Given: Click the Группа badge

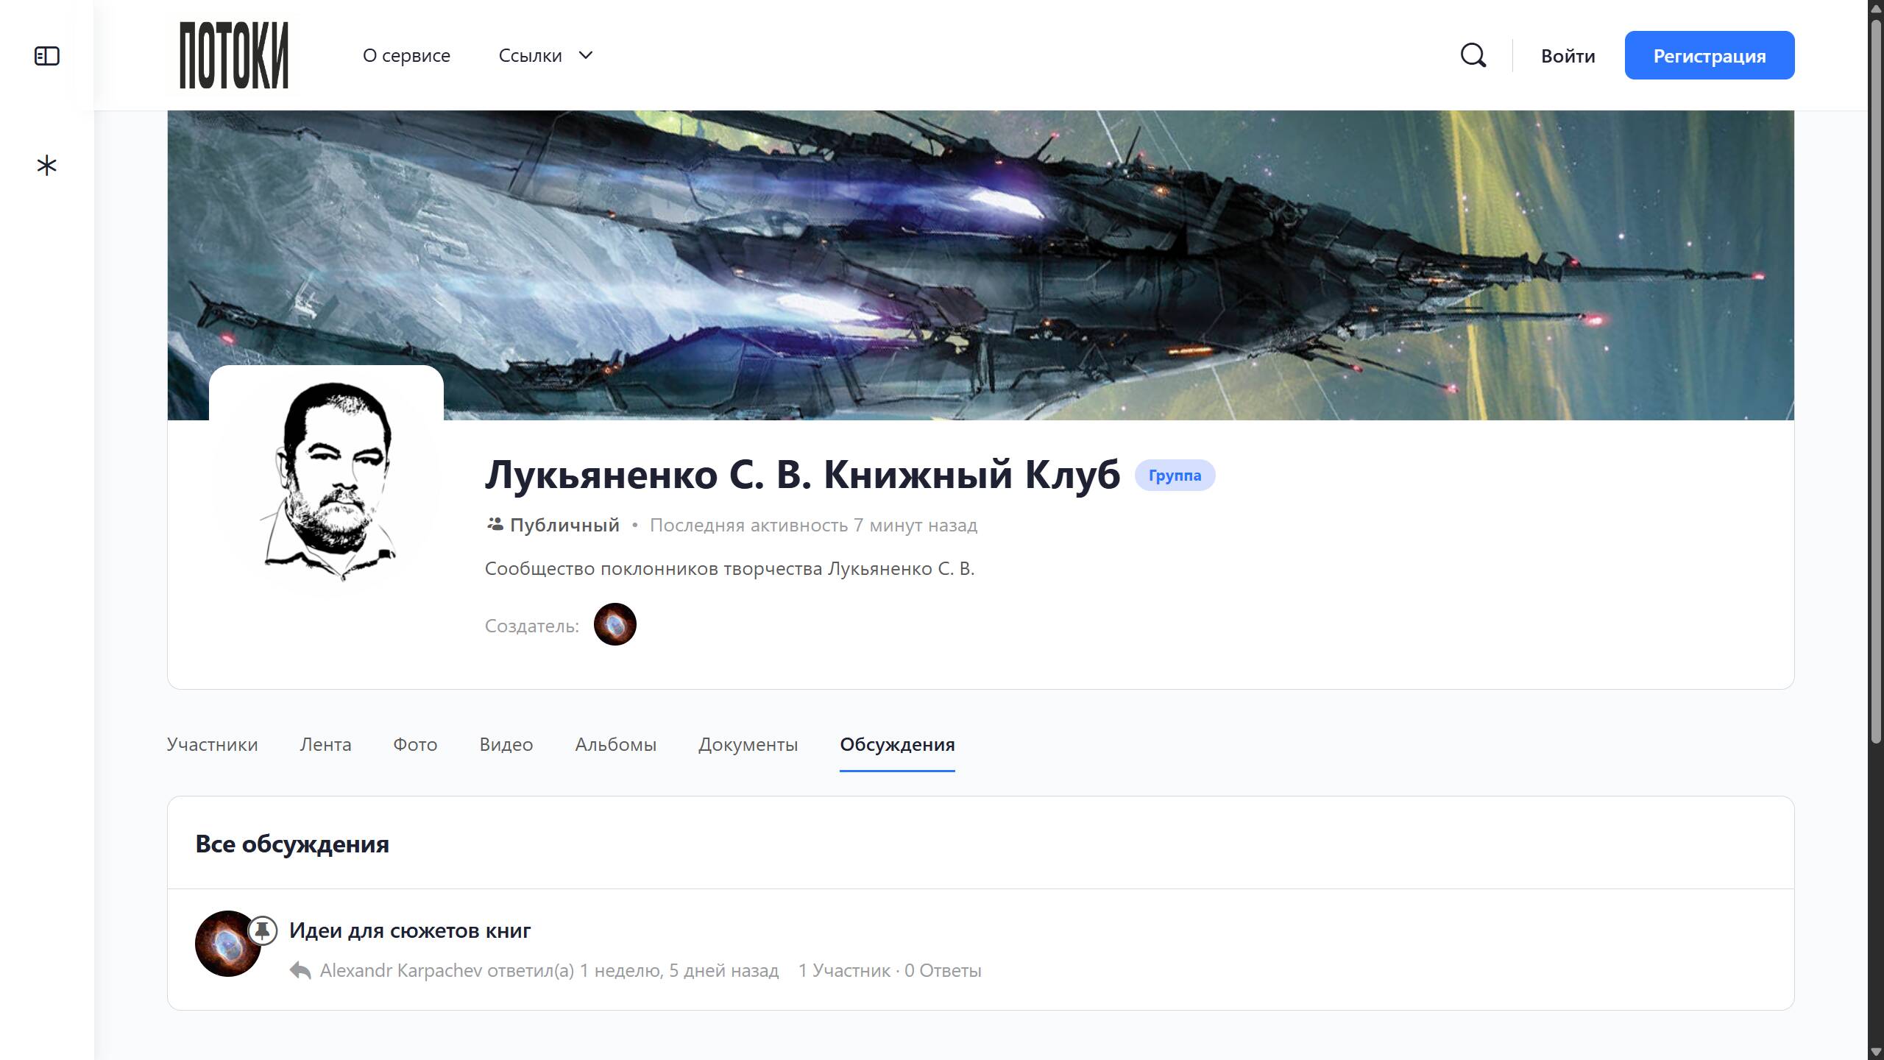Looking at the screenshot, I should tap(1175, 475).
